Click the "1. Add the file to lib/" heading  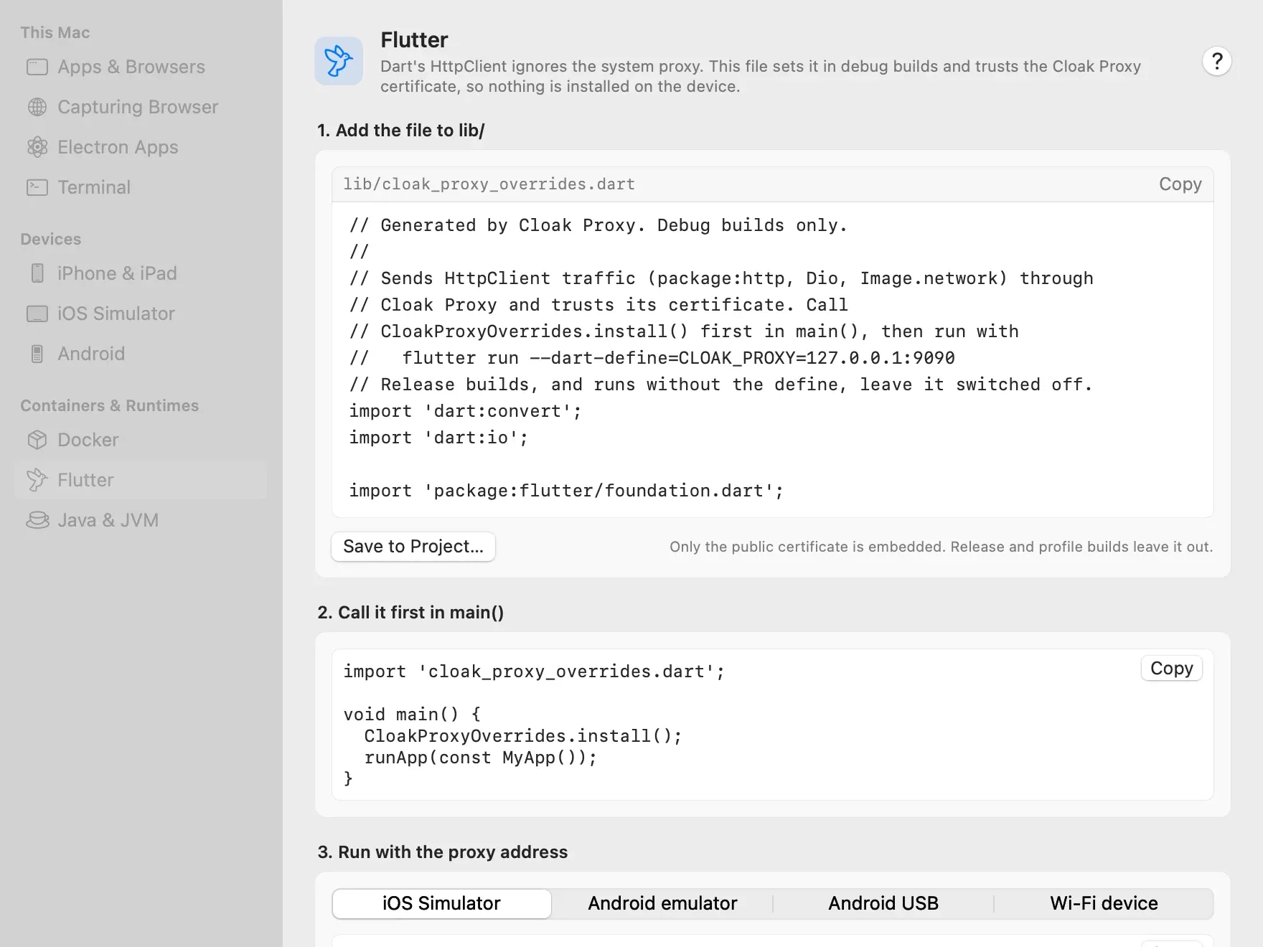coord(401,131)
